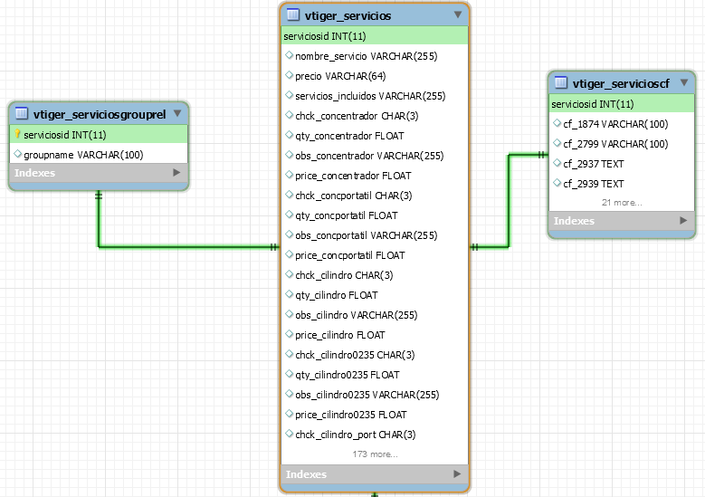This screenshot has width=705, height=497.
Task: Click diamond icon next to price_concentrador
Action: pos(289,175)
